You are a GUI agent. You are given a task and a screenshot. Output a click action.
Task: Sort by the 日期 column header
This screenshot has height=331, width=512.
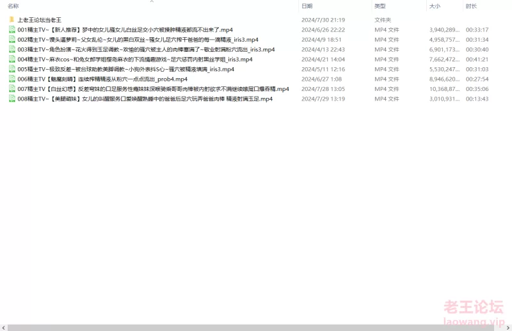(307, 6)
